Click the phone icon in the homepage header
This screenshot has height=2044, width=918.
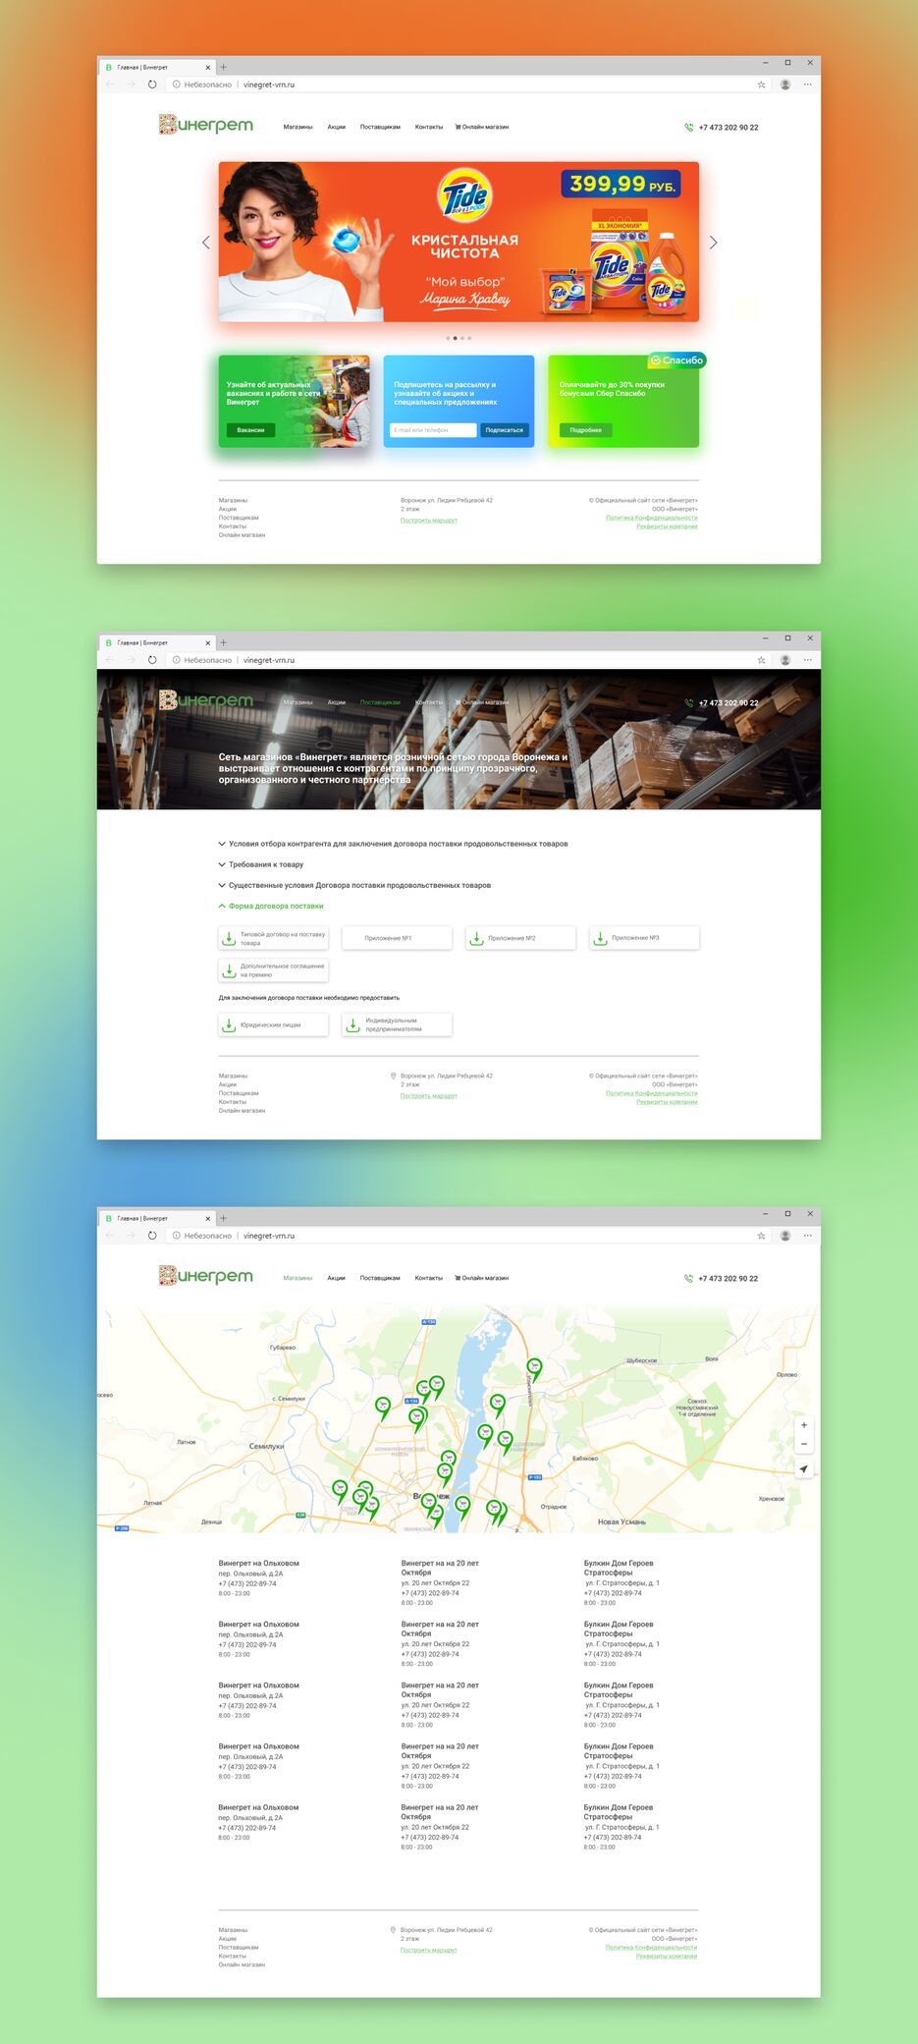(688, 128)
